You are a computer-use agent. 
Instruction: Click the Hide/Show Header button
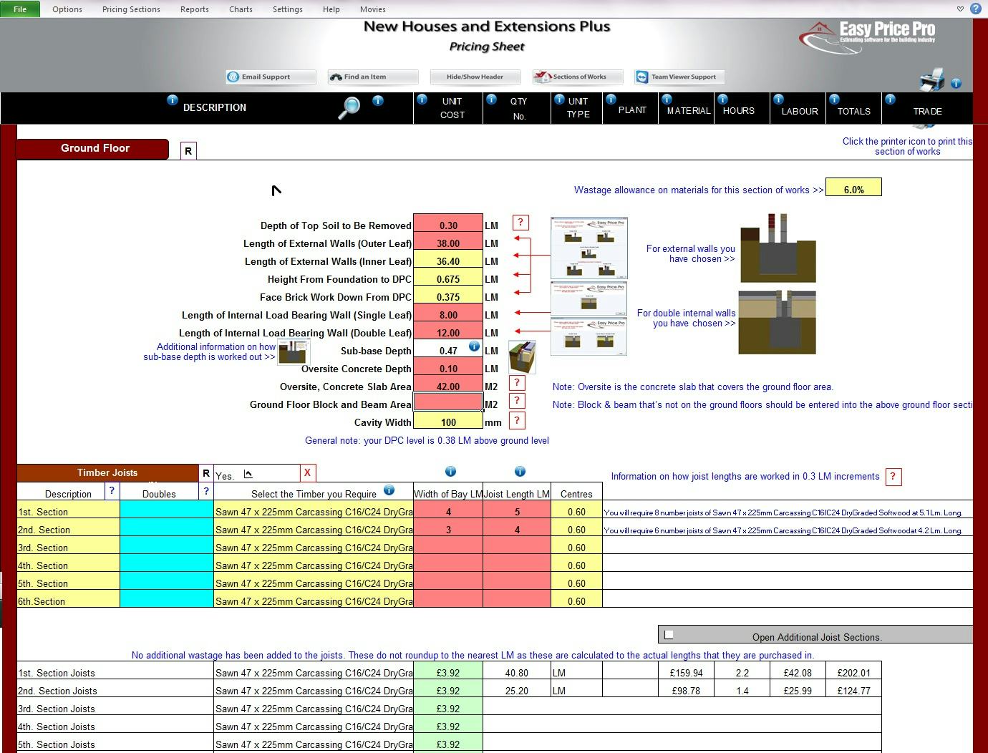click(475, 77)
